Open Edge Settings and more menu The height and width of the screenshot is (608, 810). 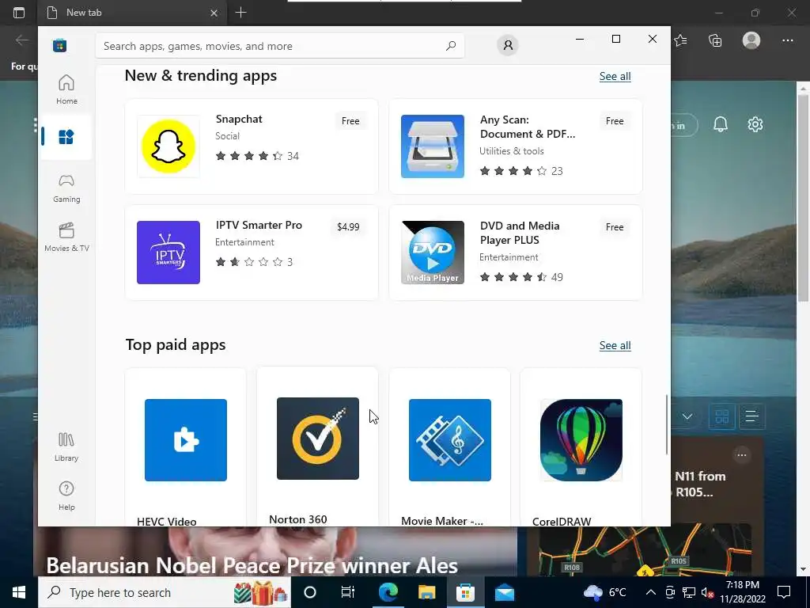pos(787,40)
